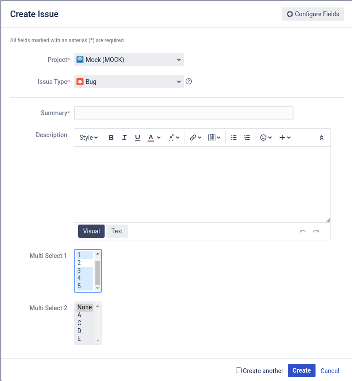The image size is (352, 381).
Task: Open the emoji picker in the editor
Action: point(263,138)
